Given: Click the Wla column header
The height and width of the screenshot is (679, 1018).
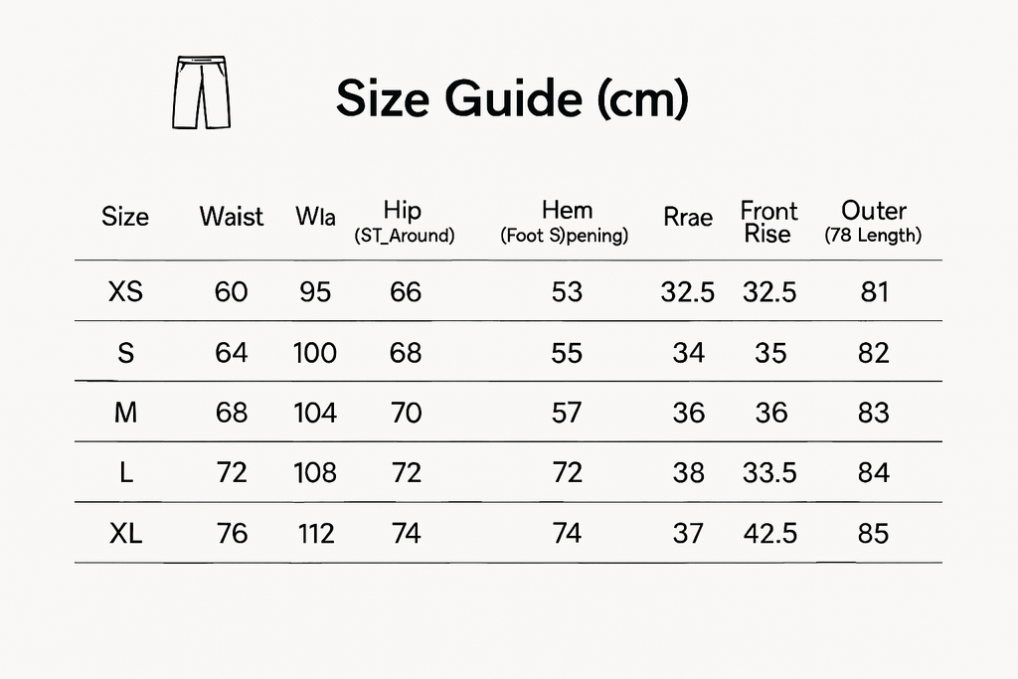Looking at the screenshot, I should tap(315, 216).
